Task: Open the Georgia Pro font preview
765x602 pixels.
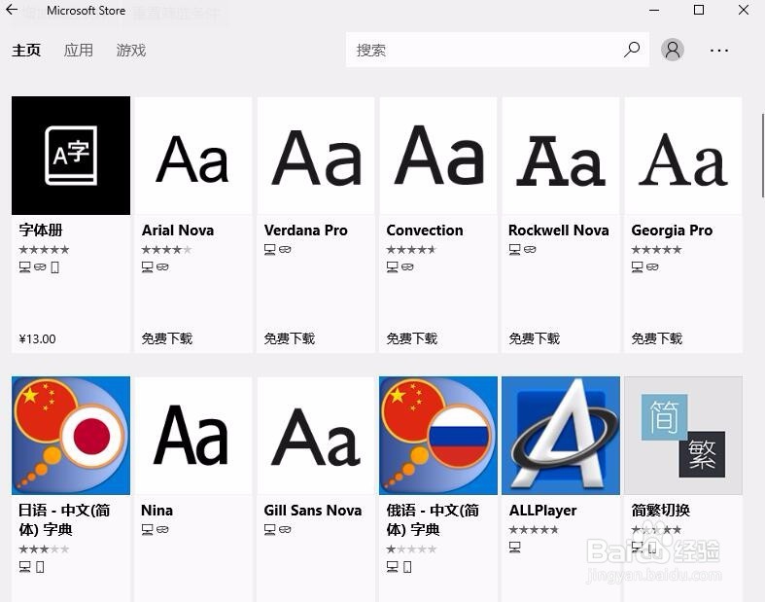Action: pos(683,156)
